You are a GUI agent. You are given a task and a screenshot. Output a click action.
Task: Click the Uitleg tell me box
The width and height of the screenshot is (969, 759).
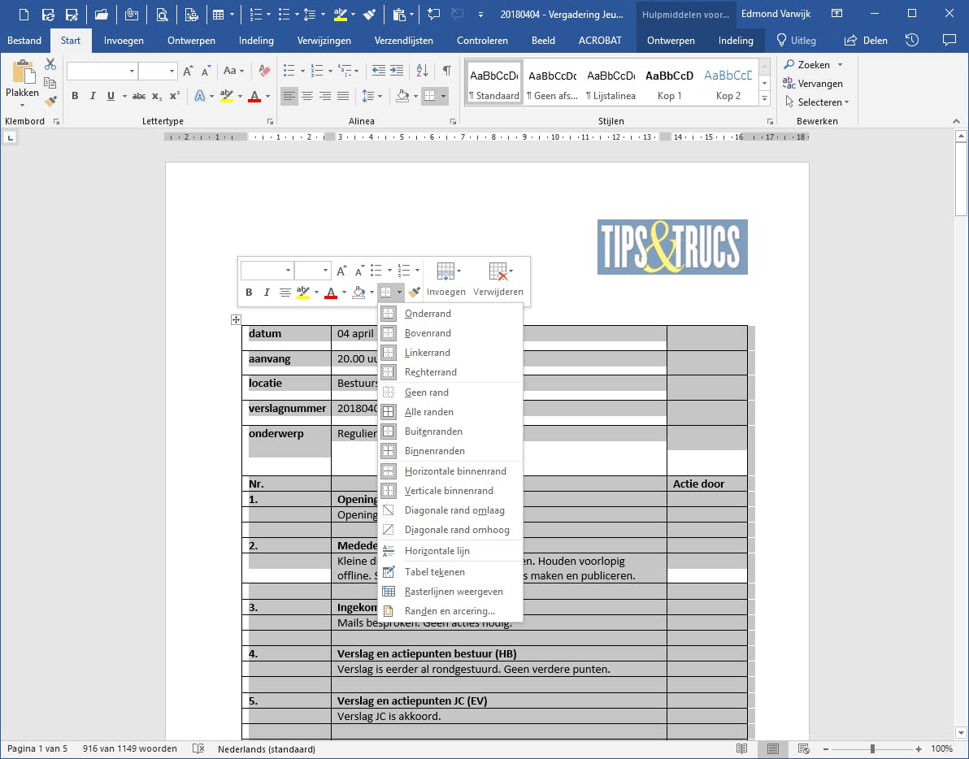tap(796, 41)
